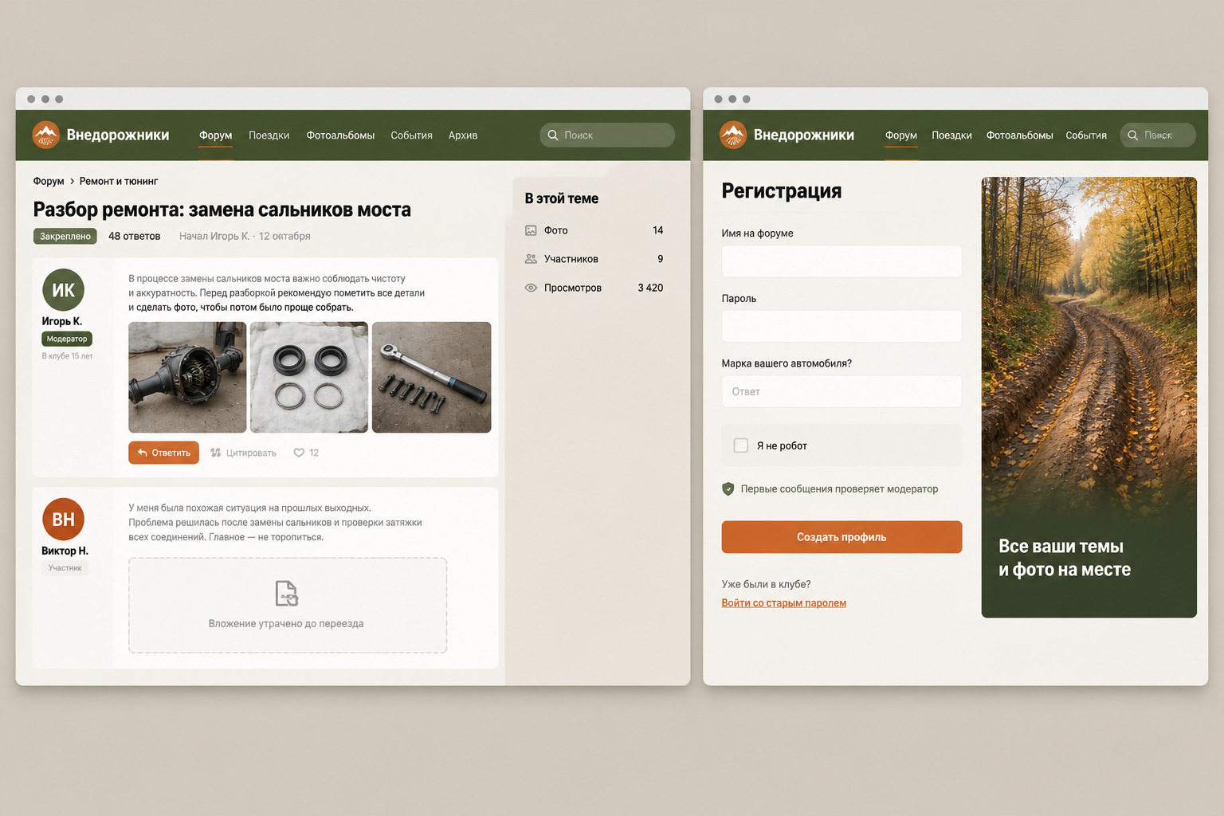This screenshot has width=1224, height=816.
Task: Click the Просмотров eye icon
Action: click(x=531, y=288)
